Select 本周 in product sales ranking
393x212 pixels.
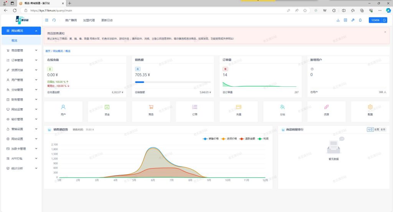tap(376, 130)
